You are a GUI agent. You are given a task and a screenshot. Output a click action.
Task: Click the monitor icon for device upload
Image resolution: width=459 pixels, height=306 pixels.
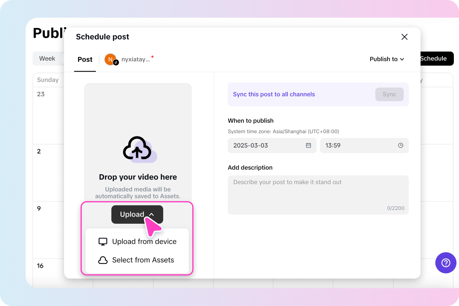103,242
